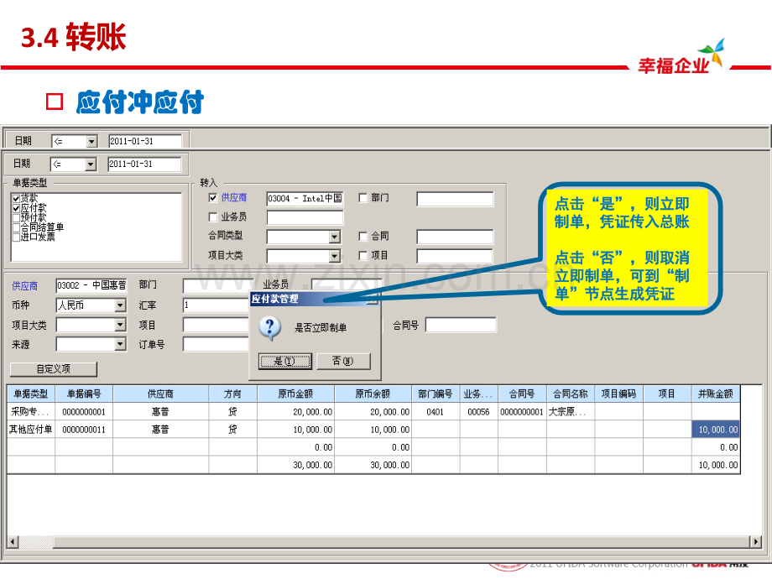Select the 其他应付单 row cell
The width and height of the screenshot is (772, 579).
click(x=31, y=430)
